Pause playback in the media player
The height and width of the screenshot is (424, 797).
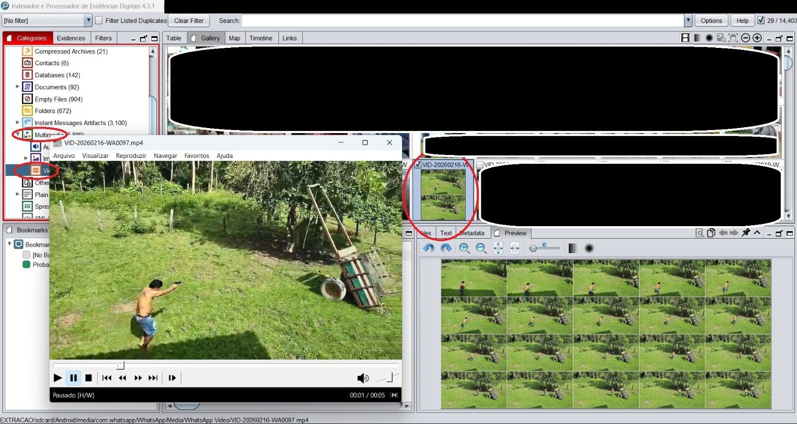[x=73, y=378]
